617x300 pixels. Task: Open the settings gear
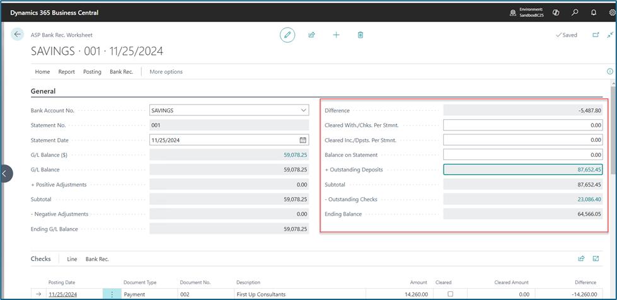(x=613, y=12)
